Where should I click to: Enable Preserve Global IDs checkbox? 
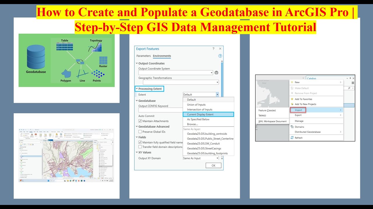coord(140,132)
